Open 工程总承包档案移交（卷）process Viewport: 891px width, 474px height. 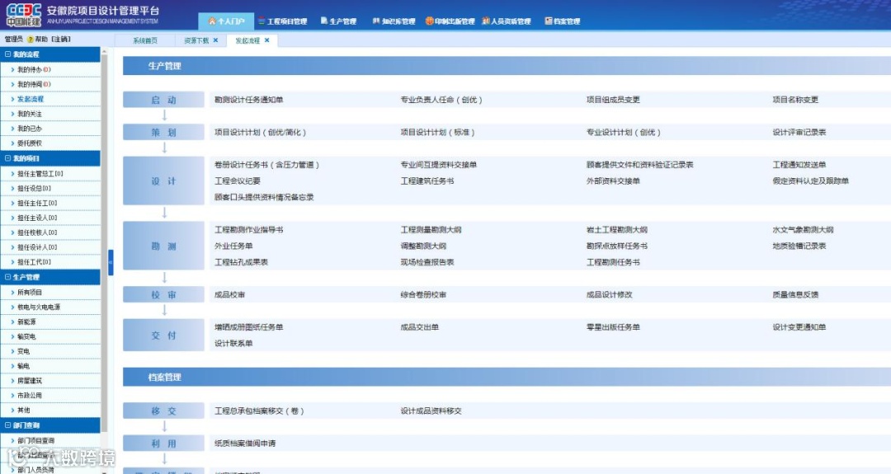click(x=258, y=411)
